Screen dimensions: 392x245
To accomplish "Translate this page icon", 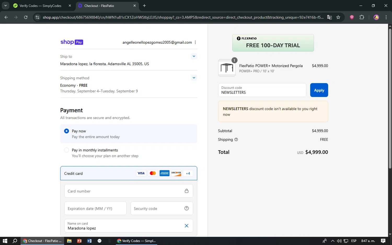I will [330, 17].
